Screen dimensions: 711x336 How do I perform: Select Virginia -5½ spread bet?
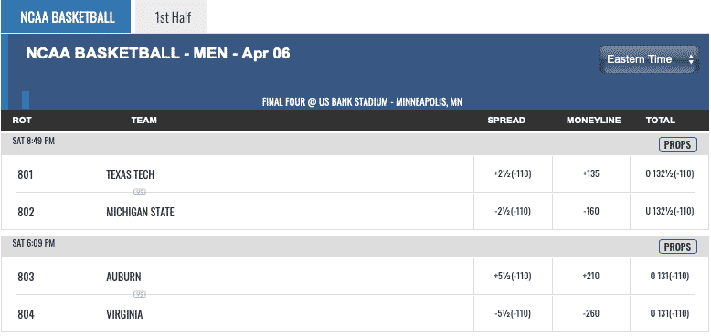coord(513,314)
